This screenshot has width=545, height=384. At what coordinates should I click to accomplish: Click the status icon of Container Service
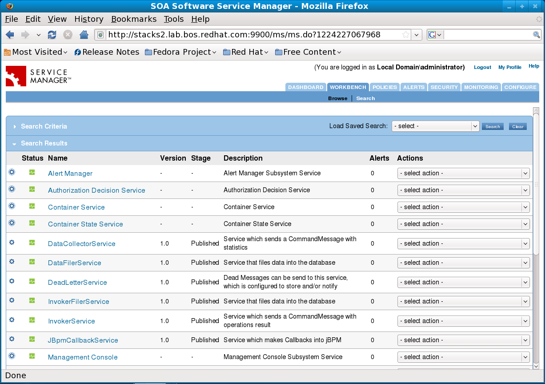pos(32,206)
